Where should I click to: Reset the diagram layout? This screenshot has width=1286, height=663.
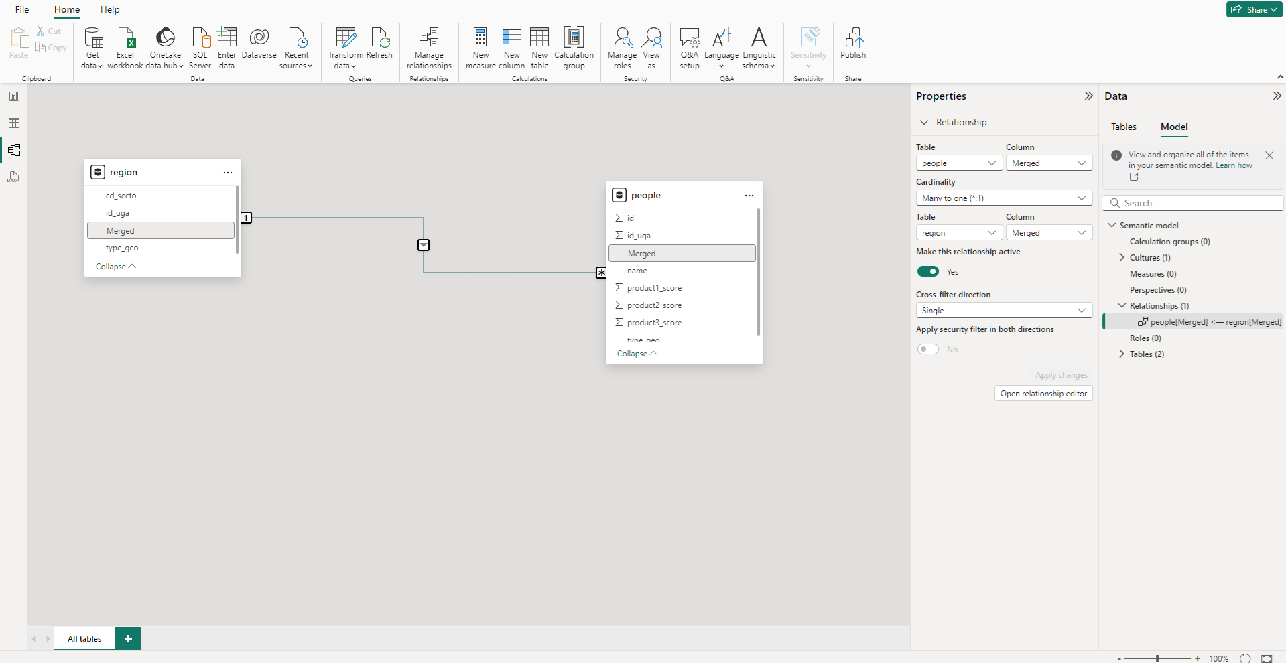[1245, 658]
